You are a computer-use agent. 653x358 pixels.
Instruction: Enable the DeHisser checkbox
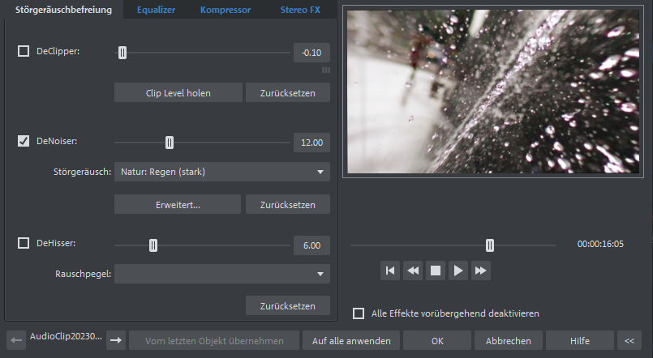[x=24, y=243]
